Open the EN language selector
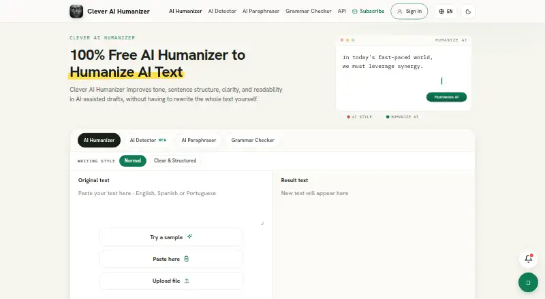Image resolution: width=545 pixels, height=299 pixels. click(446, 12)
